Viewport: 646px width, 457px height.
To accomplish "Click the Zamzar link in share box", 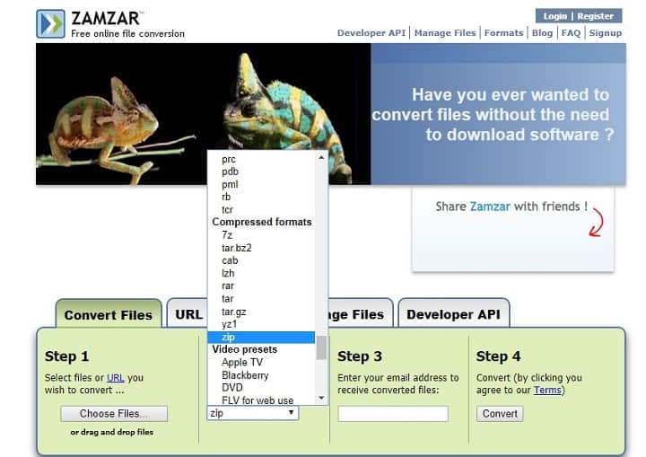I will 490,207.
